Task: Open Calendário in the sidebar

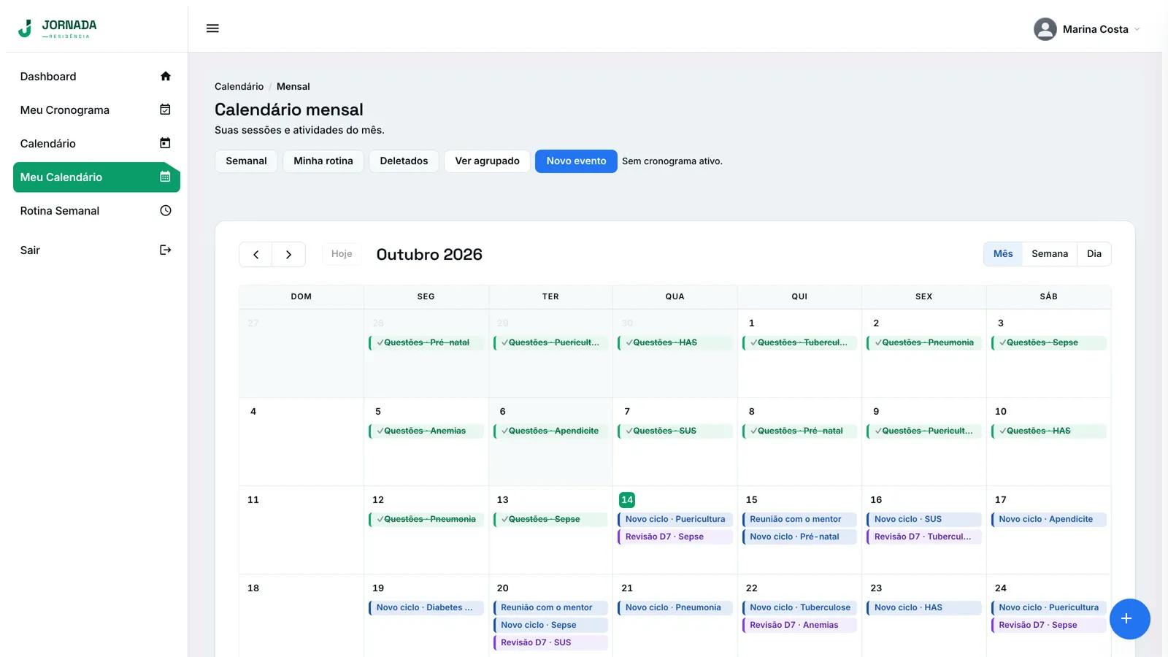Action: (x=96, y=143)
